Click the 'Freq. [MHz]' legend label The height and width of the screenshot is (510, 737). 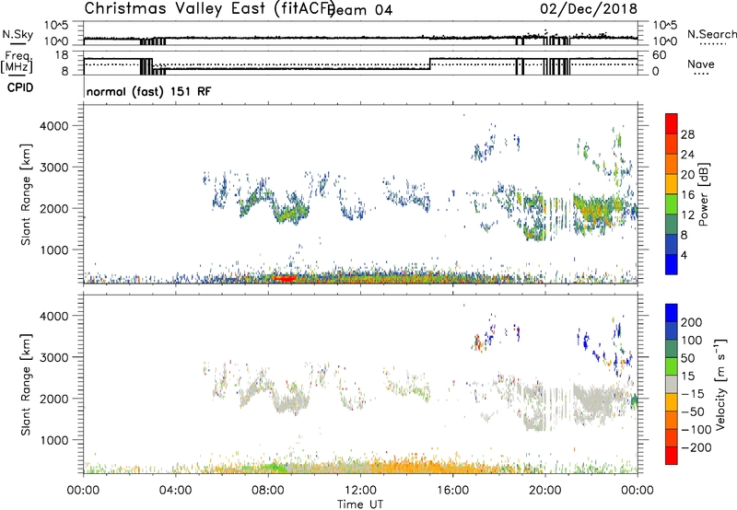18,62
